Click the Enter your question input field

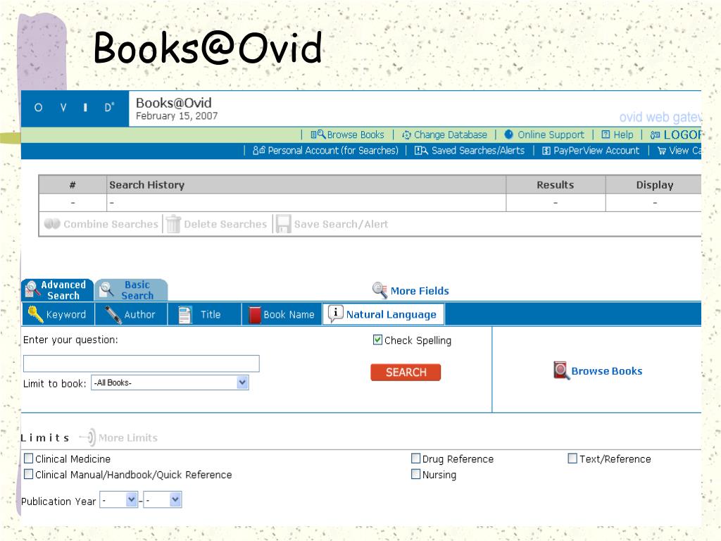(x=141, y=363)
